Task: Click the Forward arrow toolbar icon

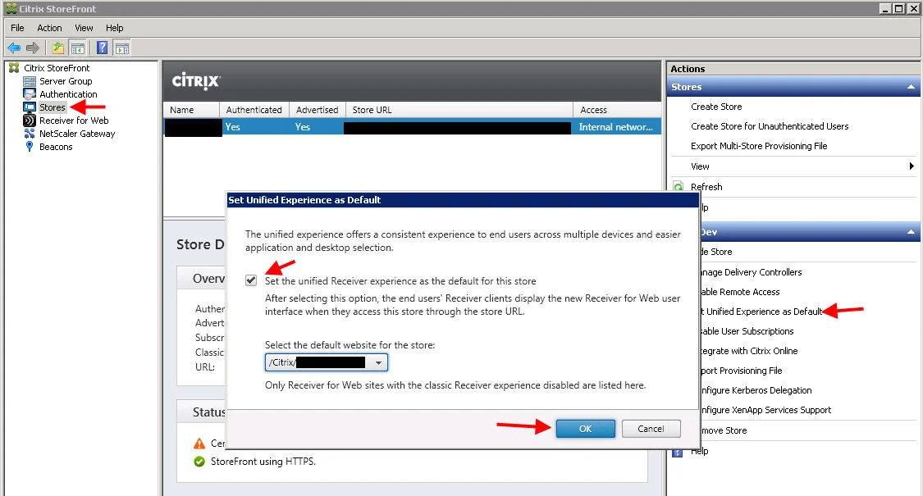Action: 33,48
